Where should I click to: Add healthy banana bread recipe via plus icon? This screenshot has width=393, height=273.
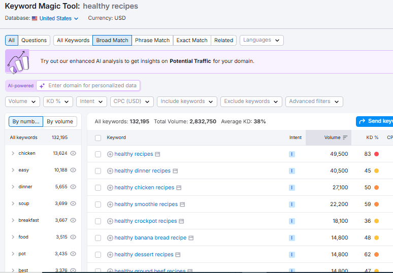(110, 238)
